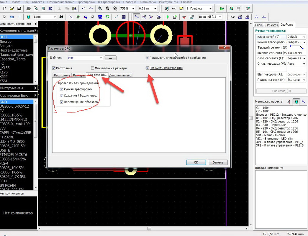Redo action with the redo arrow
The height and width of the screenshot is (236, 308).
91,9
